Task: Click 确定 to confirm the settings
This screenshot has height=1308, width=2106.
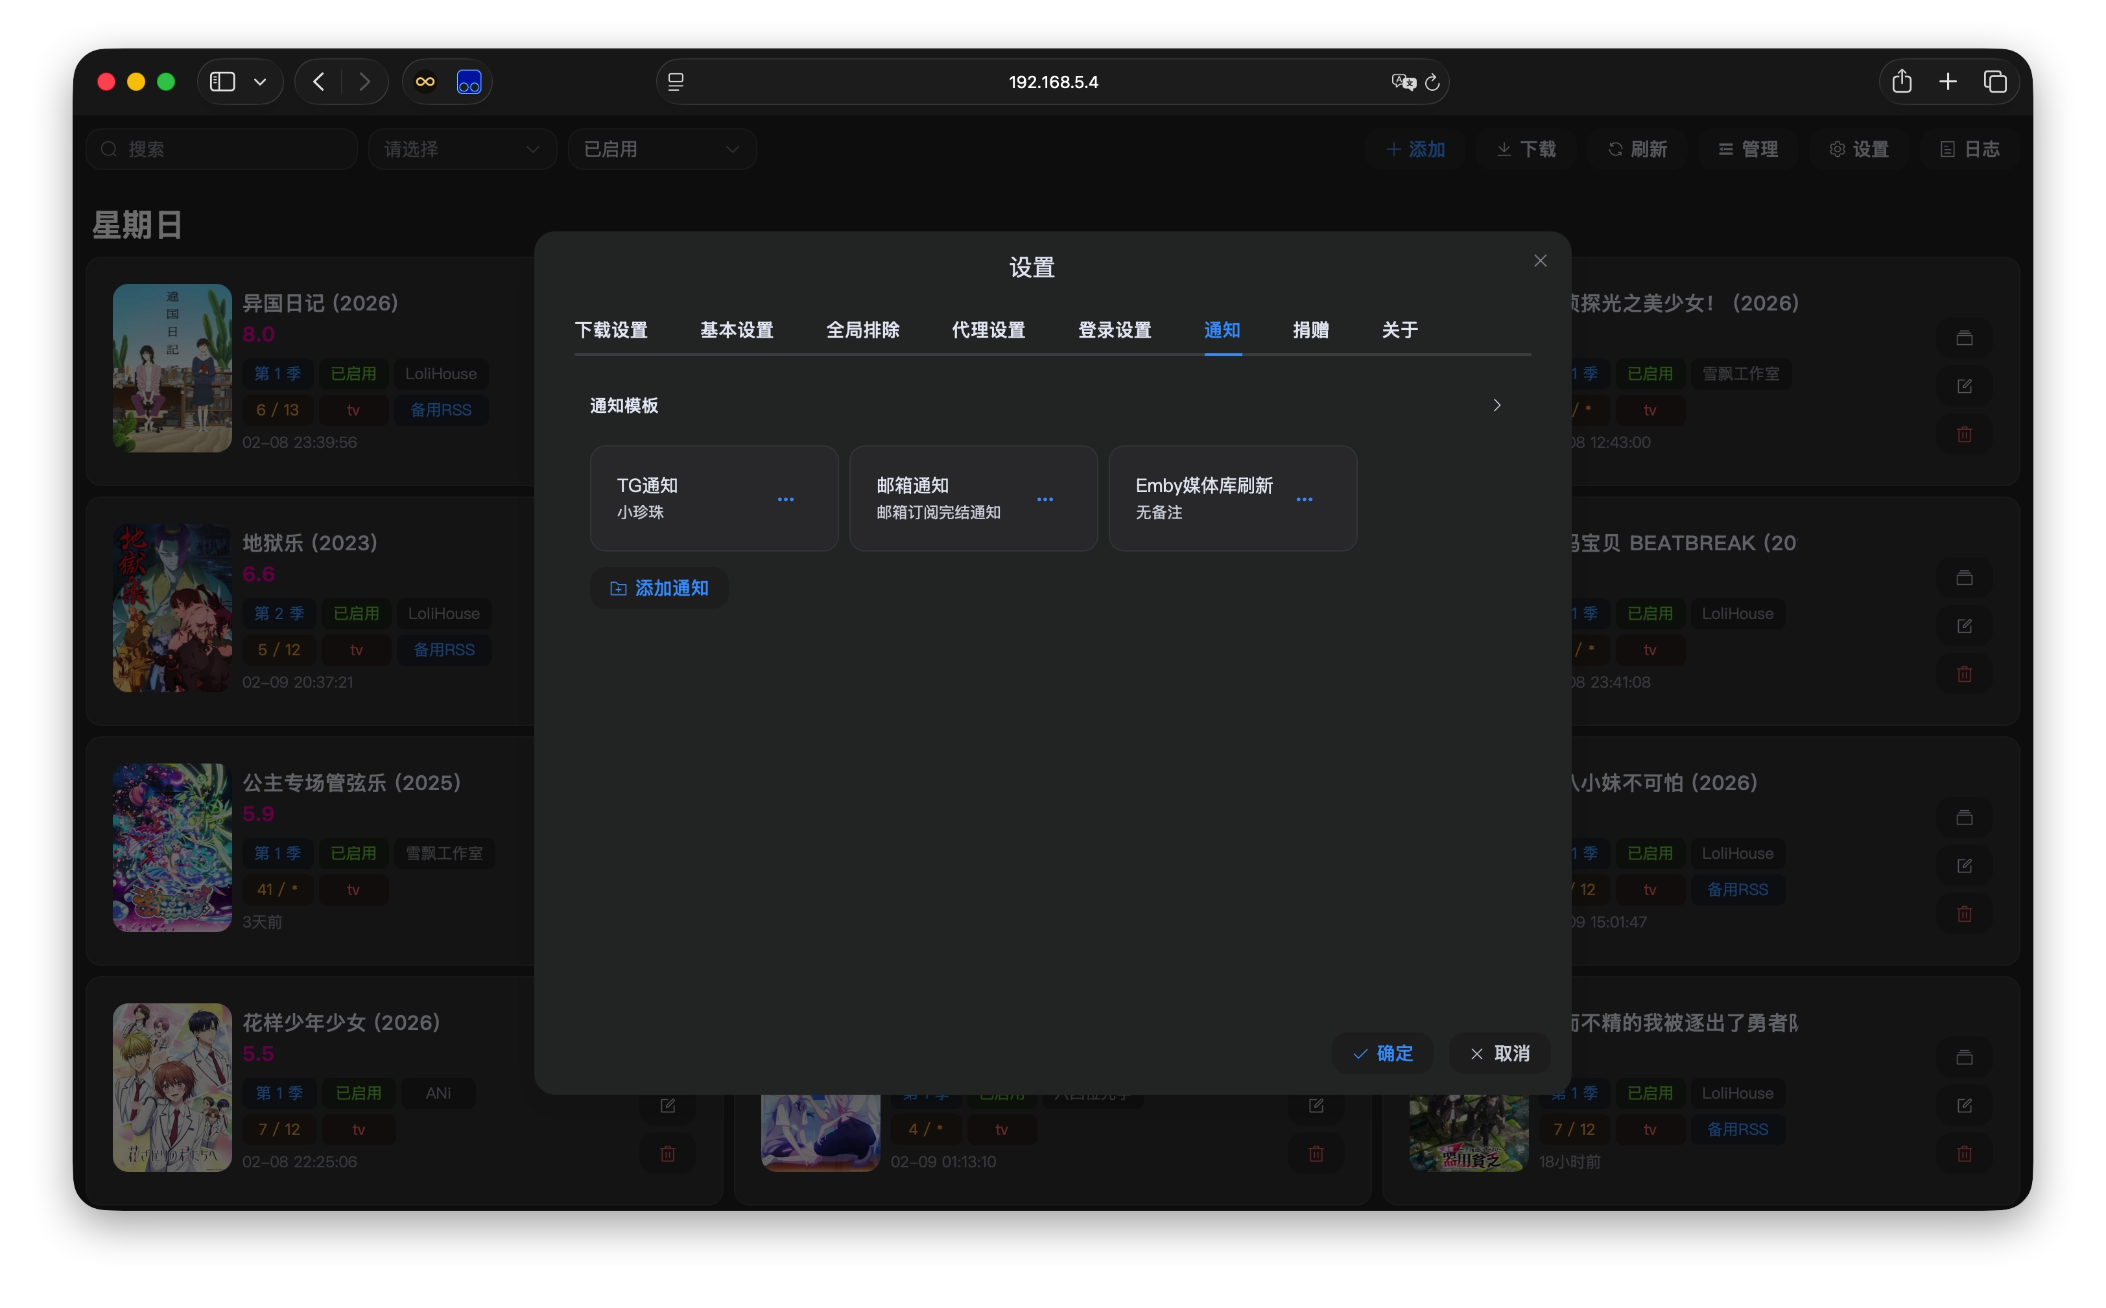Action: (1382, 1054)
